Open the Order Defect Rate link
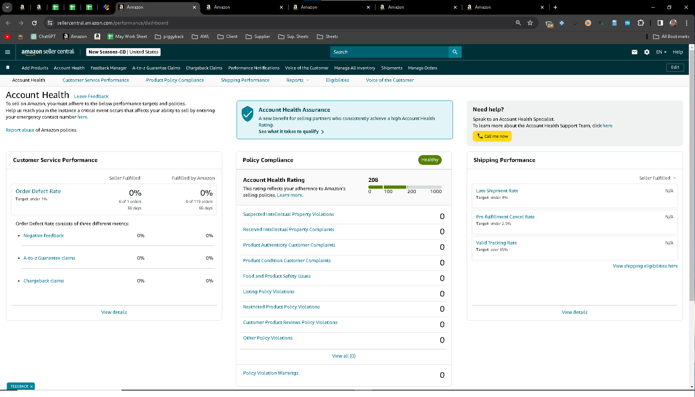The height and width of the screenshot is (397, 695). (38, 191)
